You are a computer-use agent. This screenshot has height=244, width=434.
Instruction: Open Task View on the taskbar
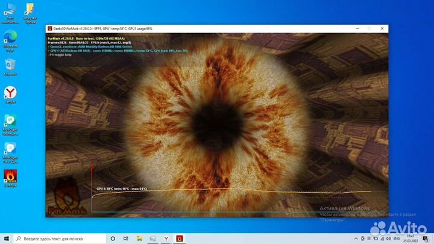click(x=126, y=239)
